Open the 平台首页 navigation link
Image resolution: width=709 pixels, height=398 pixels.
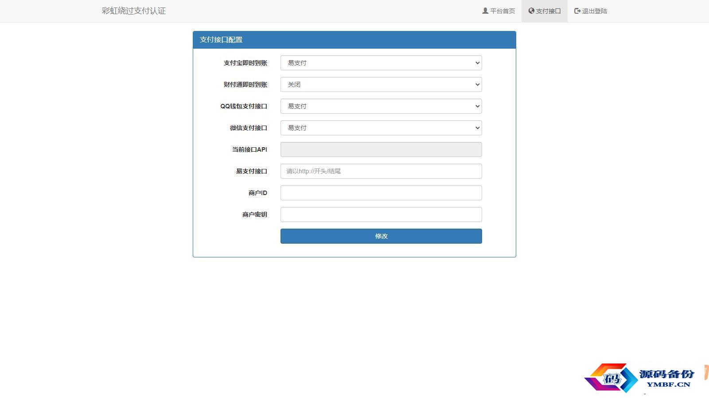499,11
